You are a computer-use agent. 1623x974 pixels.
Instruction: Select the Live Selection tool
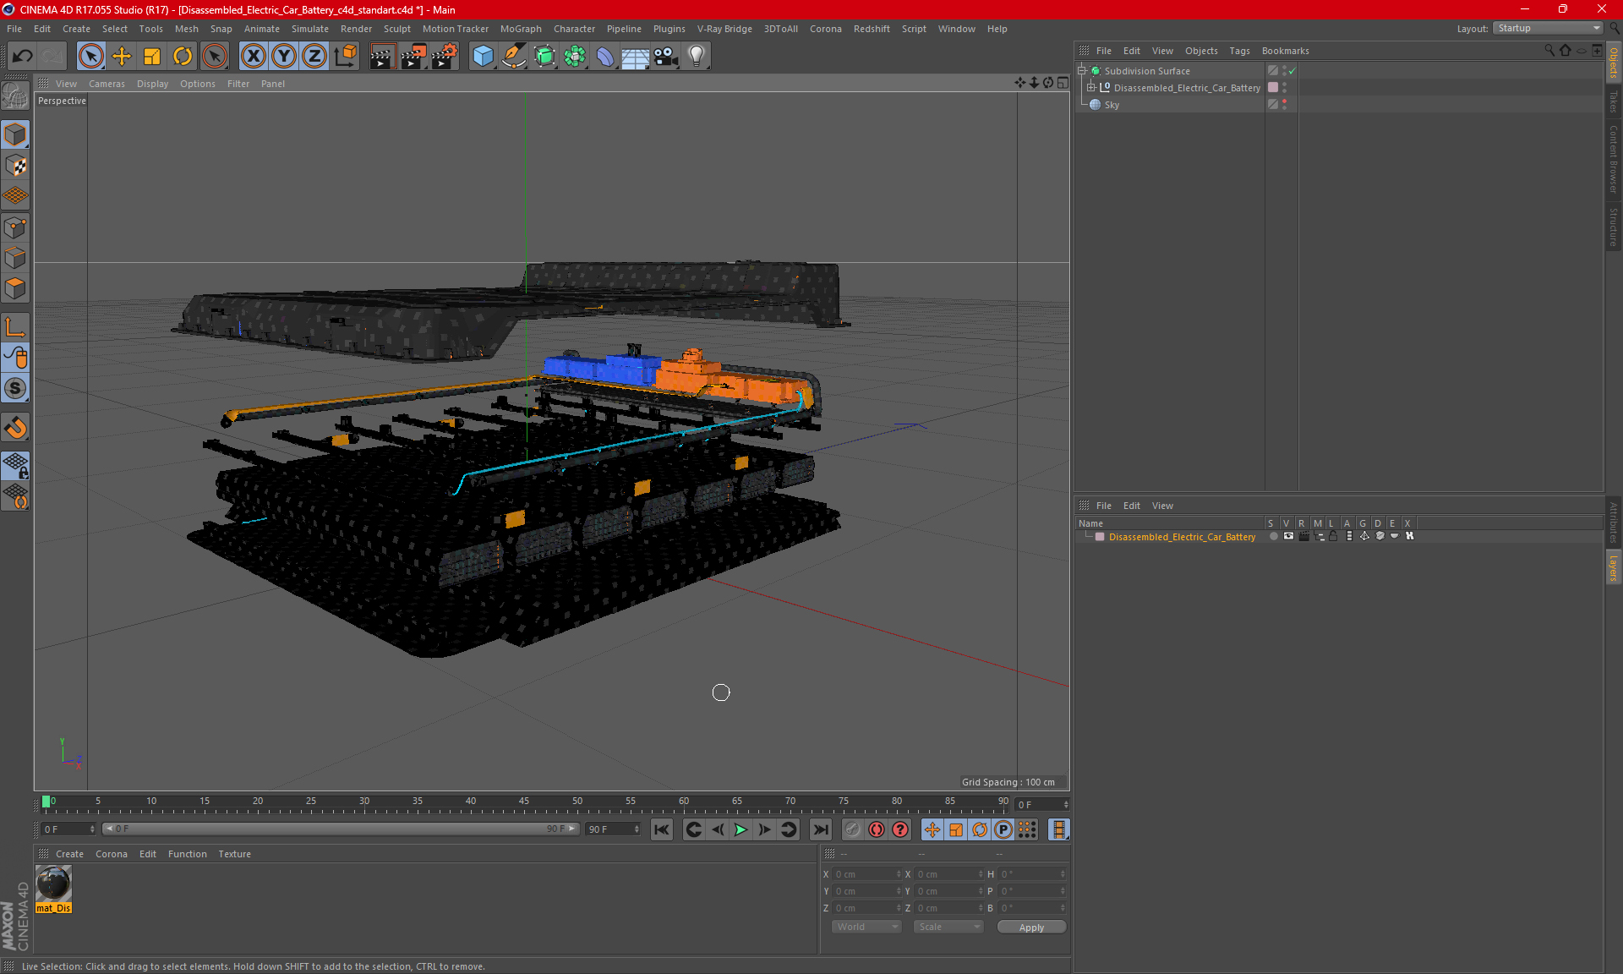pyautogui.click(x=91, y=57)
